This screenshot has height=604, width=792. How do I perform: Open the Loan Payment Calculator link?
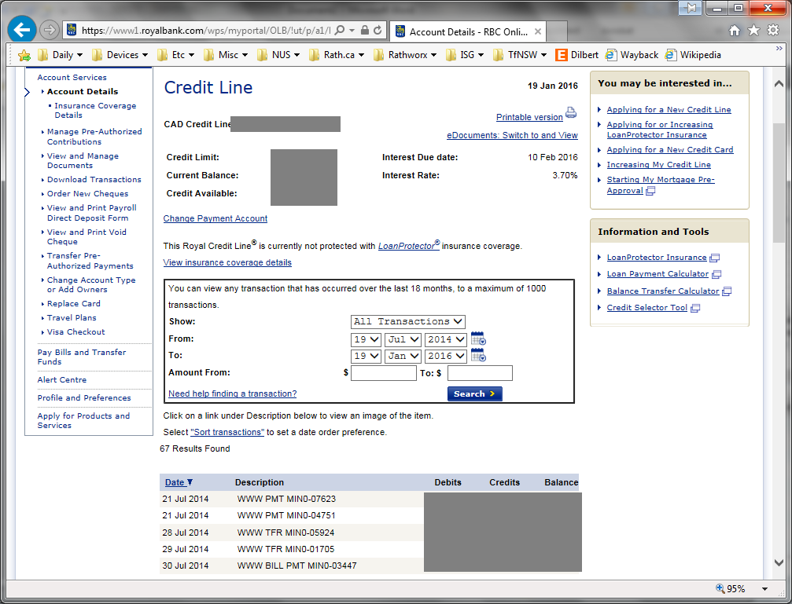click(658, 274)
